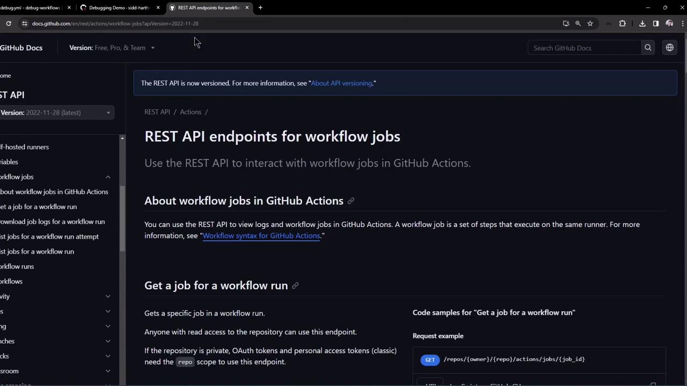This screenshot has height=386, width=687.
Task: Copy anchor link for About workflow jobs heading
Action: point(351,201)
